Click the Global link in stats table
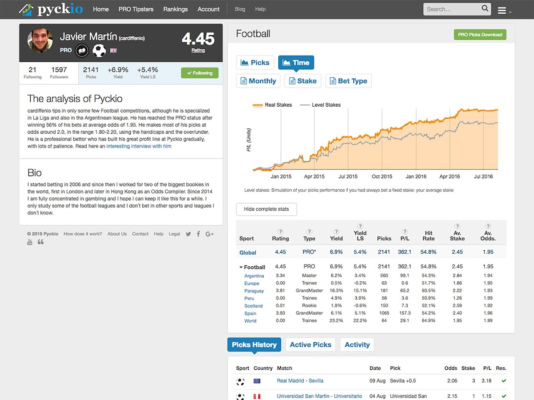 click(x=248, y=252)
